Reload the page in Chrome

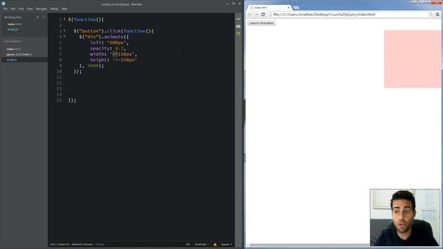(263, 15)
